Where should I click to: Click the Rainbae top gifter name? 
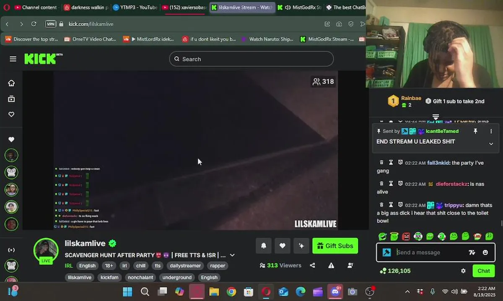click(x=411, y=98)
